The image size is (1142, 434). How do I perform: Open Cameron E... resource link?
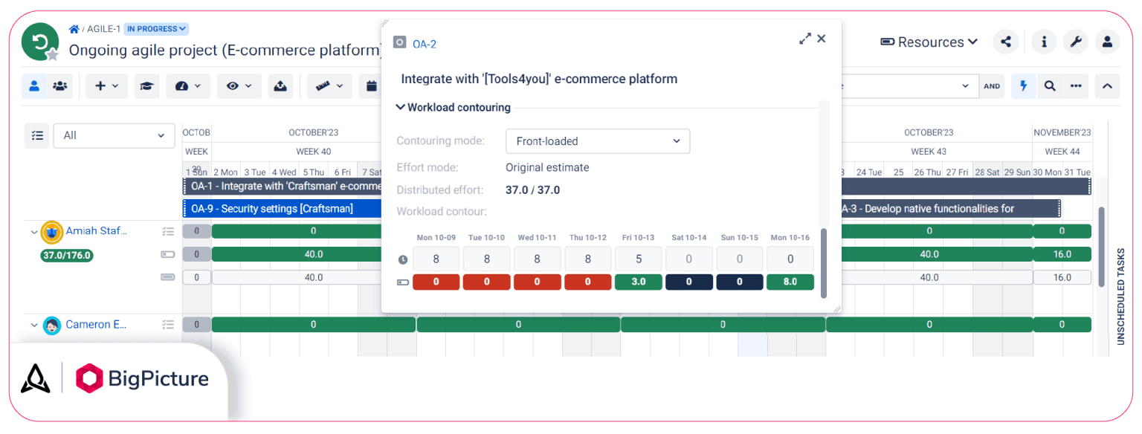point(96,325)
